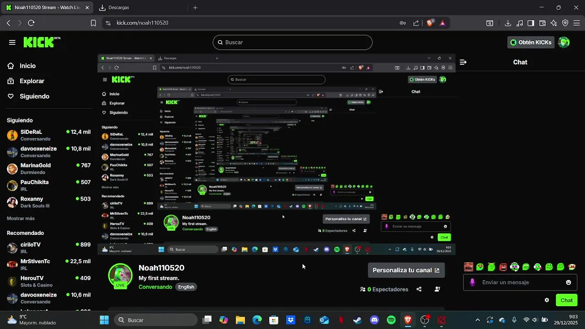Click the Conversando category link

tap(155, 287)
